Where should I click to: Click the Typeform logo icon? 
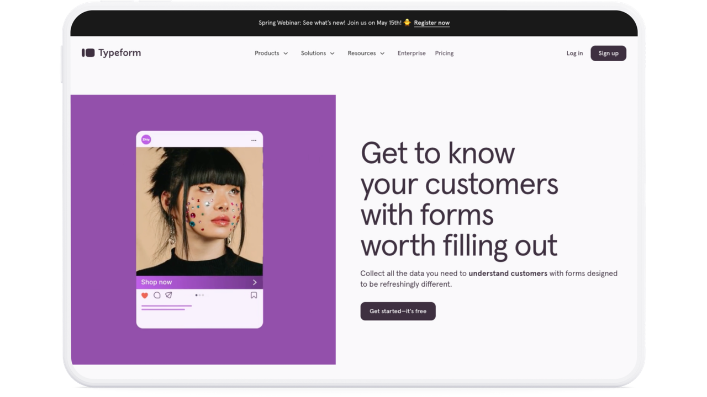coord(88,53)
